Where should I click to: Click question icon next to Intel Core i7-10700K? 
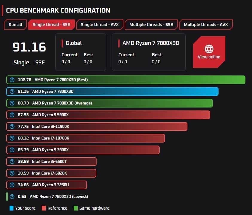(12, 138)
